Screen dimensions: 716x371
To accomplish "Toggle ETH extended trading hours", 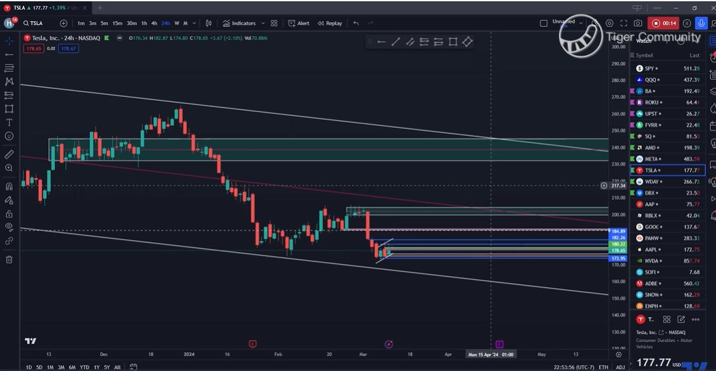I will pos(604,367).
